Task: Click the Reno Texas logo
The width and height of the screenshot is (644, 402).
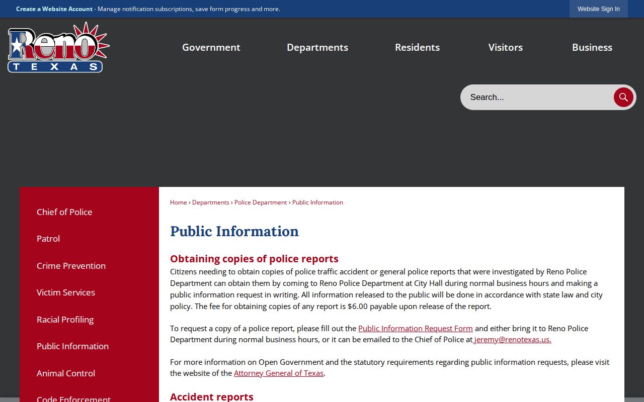Action: click(x=58, y=47)
